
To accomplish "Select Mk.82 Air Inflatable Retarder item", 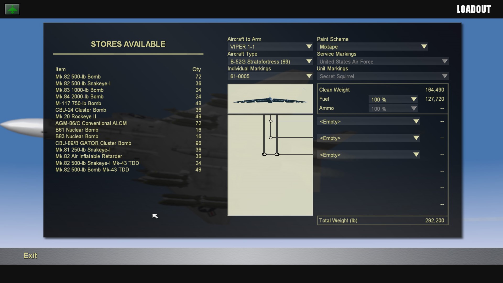I will point(128,156).
